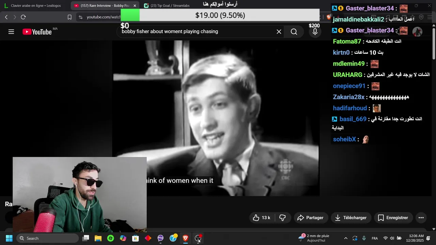Open the volume speaker tray icon

tap(392, 238)
